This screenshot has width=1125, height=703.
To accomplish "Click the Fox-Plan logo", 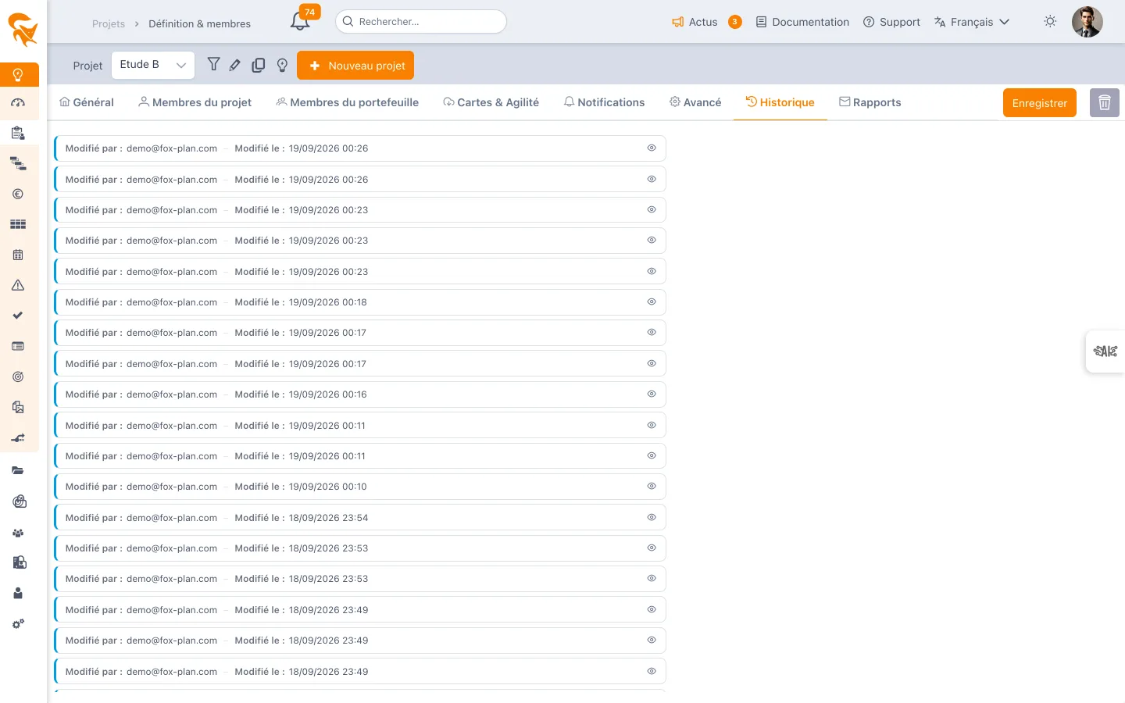I will coord(23,30).
